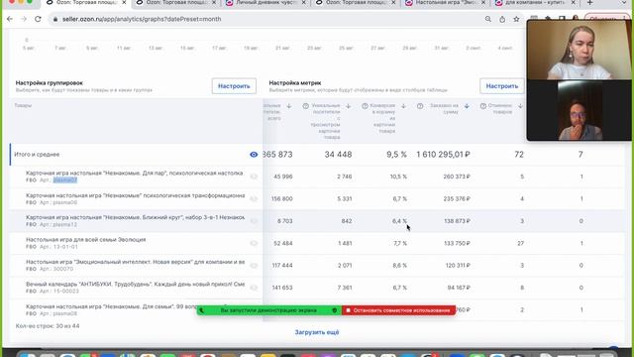Click 'Настроить' for Настройка метрик
The height and width of the screenshot is (357, 634).
pos(502,86)
